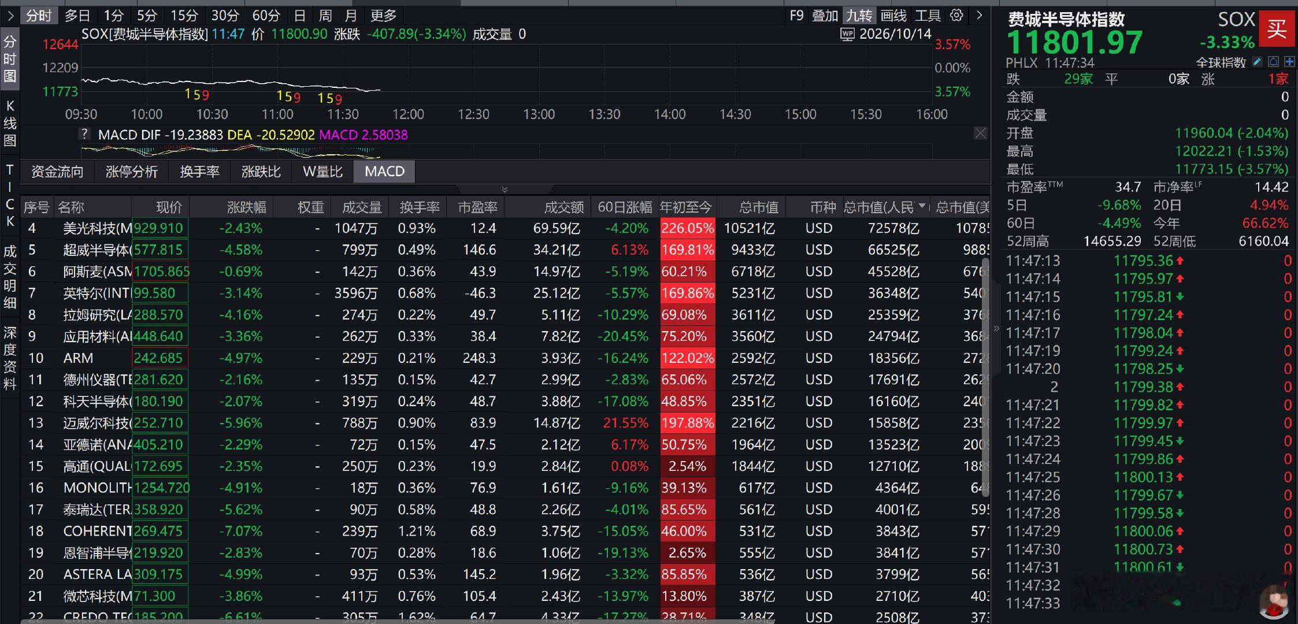Switch to the 60分 timeframe
This screenshot has height=624, width=1298.
266,16
